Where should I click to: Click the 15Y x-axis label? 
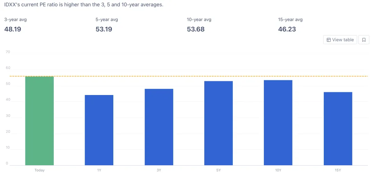tap(338, 170)
